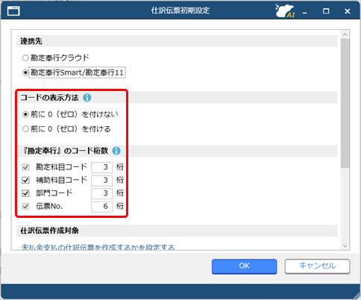This screenshot has width=361, height=300.
Task: Click 勘定科目コード digit count field
Action: (x=101, y=167)
